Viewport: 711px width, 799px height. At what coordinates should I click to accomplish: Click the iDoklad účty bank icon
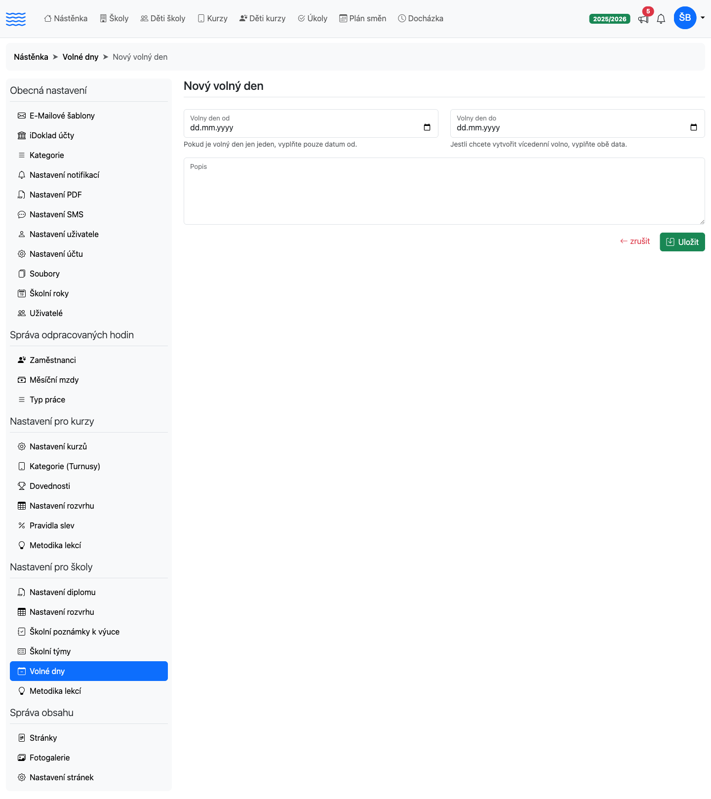pyautogui.click(x=22, y=135)
